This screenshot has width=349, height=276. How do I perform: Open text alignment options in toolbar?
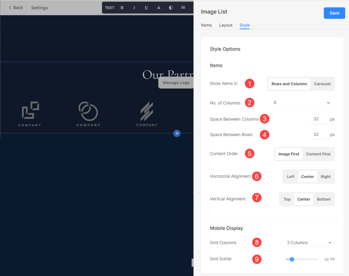pyautogui.click(x=183, y=8)
